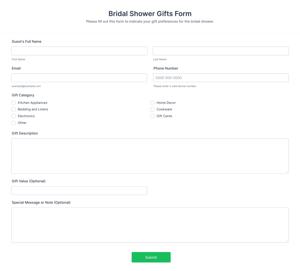Click inside the Last Name field
The width and height of the screenshot is (300, 271).
(221, 51)
